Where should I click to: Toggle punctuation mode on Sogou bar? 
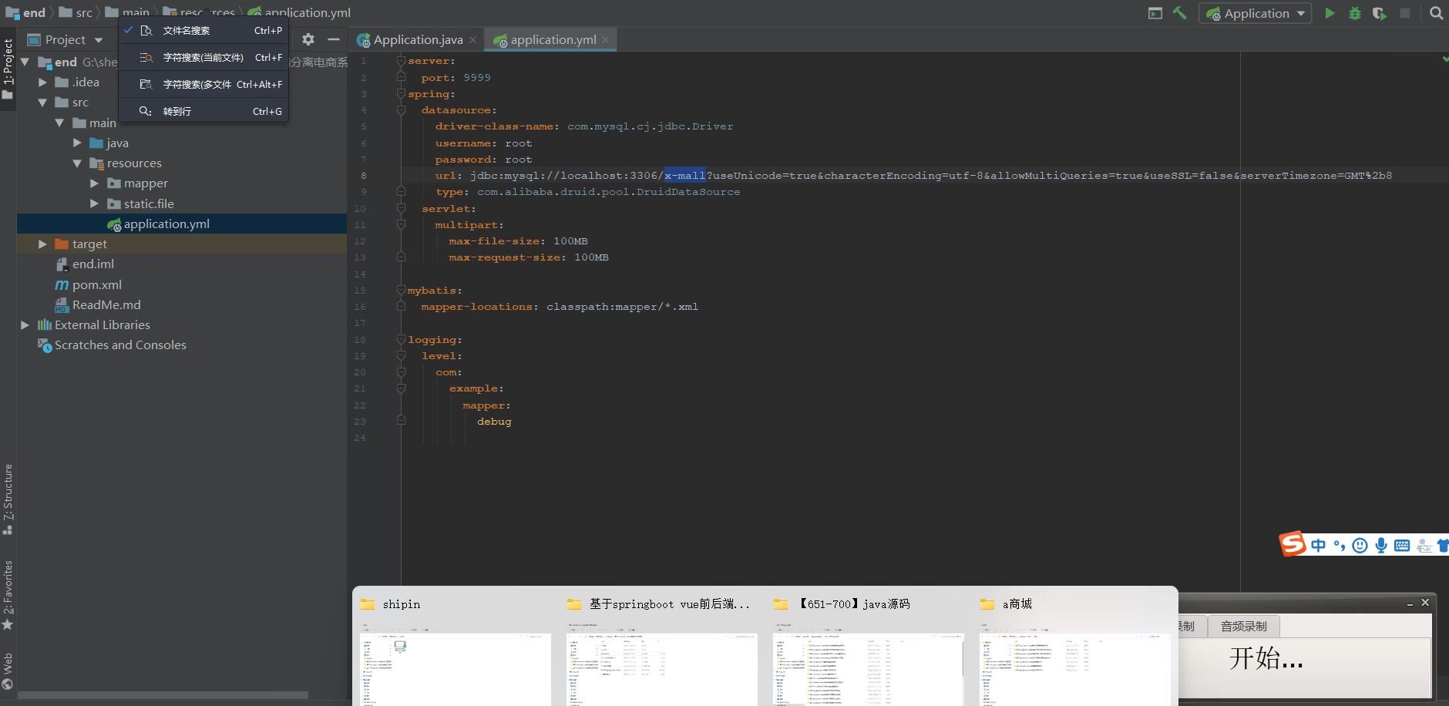click(1340, 546)
